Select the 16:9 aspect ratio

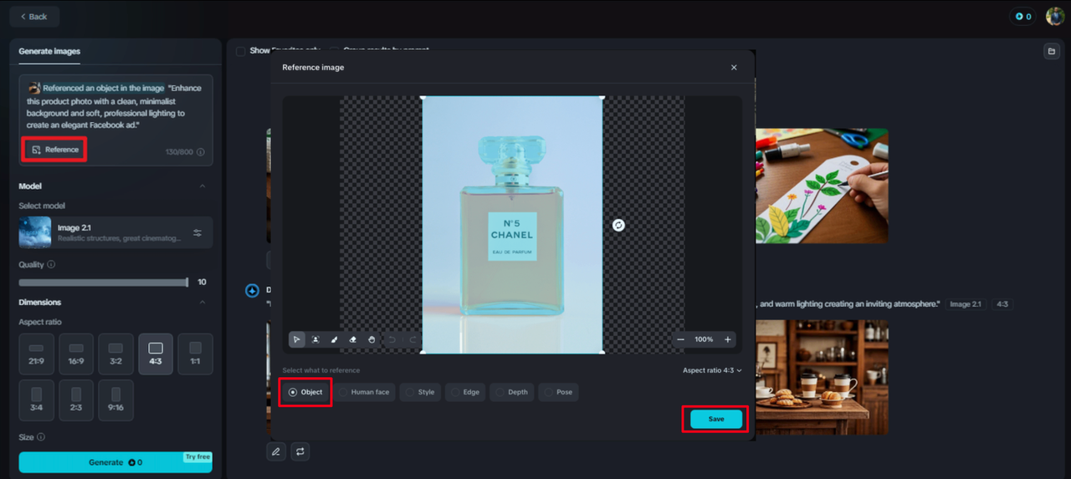point(76,354)
